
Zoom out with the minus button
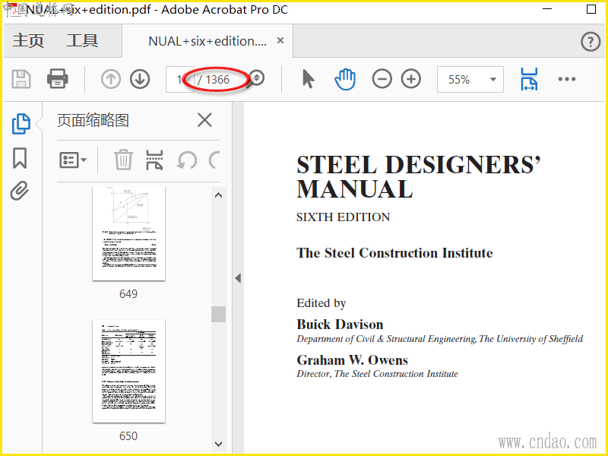[382, 79]
